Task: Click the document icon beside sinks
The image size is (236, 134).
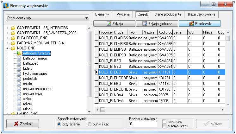Action: pyautogui.click(x=19, y=99)
